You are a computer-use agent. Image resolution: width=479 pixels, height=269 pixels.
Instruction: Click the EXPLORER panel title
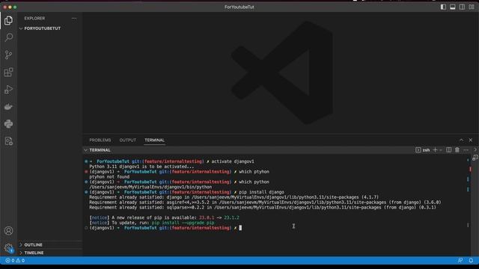(x=34, y=18)
